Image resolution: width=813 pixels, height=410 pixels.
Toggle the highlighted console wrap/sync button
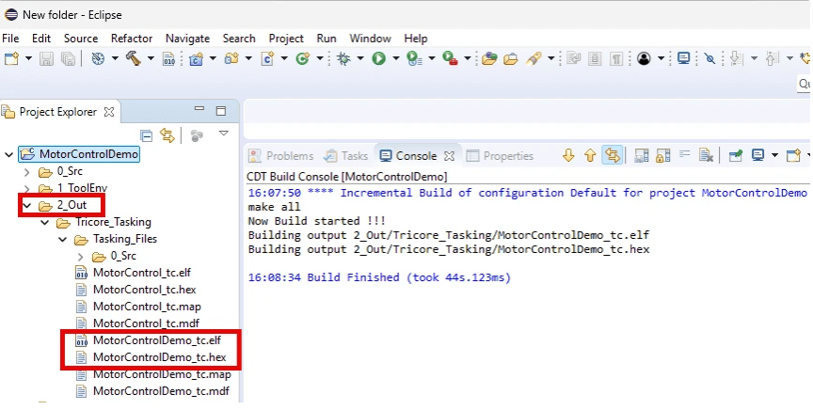[x=613, y=155]
